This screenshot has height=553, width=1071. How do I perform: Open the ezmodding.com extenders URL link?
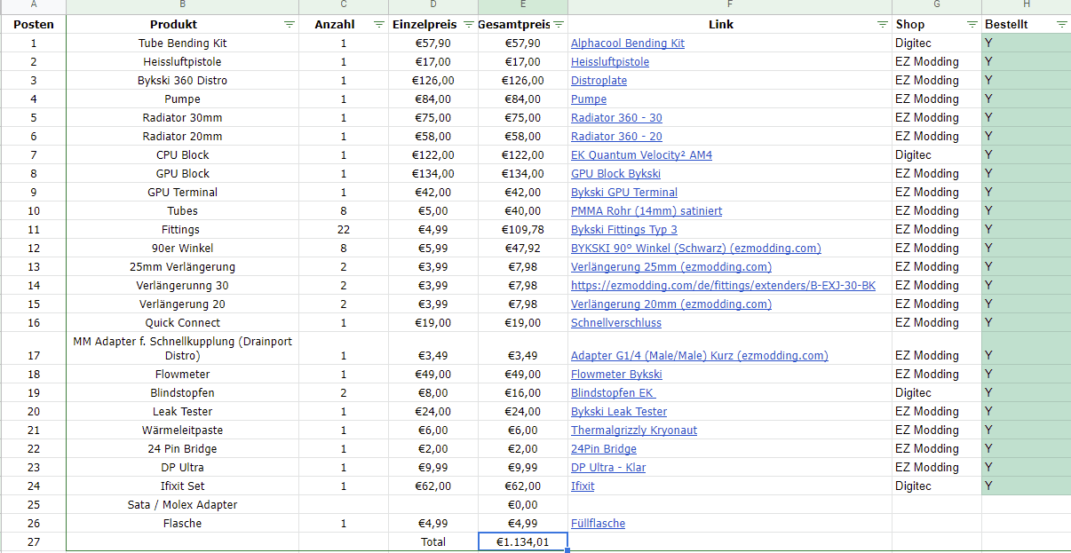pyautogui.click(x=723, y=286)
